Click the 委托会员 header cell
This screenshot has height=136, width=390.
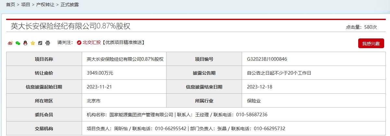tap(44, 115)
